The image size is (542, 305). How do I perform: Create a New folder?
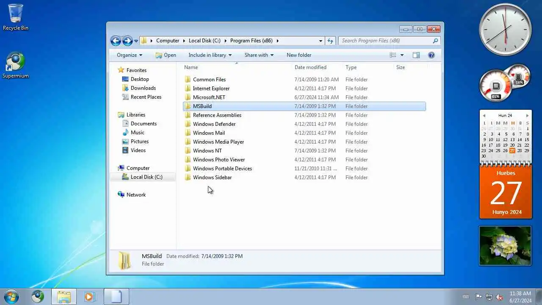tap(299, 55)
